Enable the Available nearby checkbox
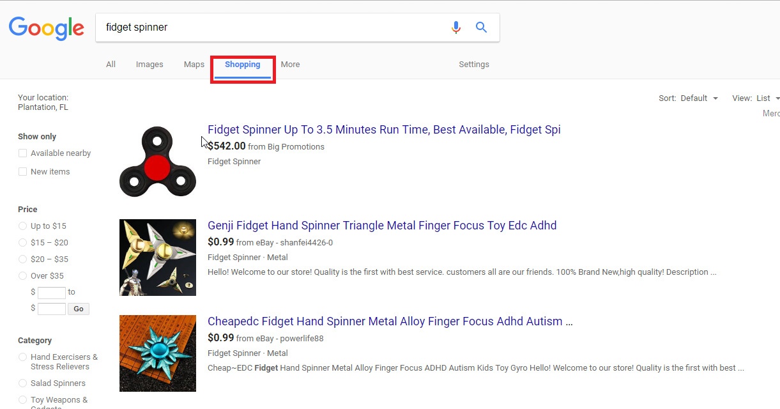The image size is (780, 409). 23,153
